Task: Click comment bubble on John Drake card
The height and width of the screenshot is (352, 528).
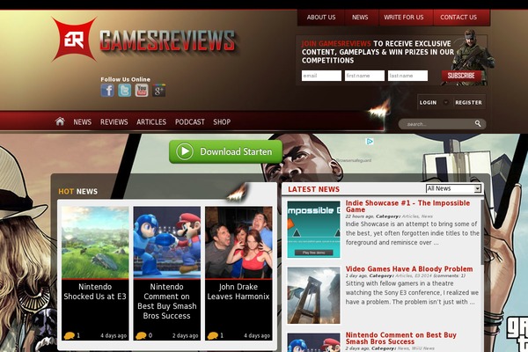Action: click(x=213, y=335)
